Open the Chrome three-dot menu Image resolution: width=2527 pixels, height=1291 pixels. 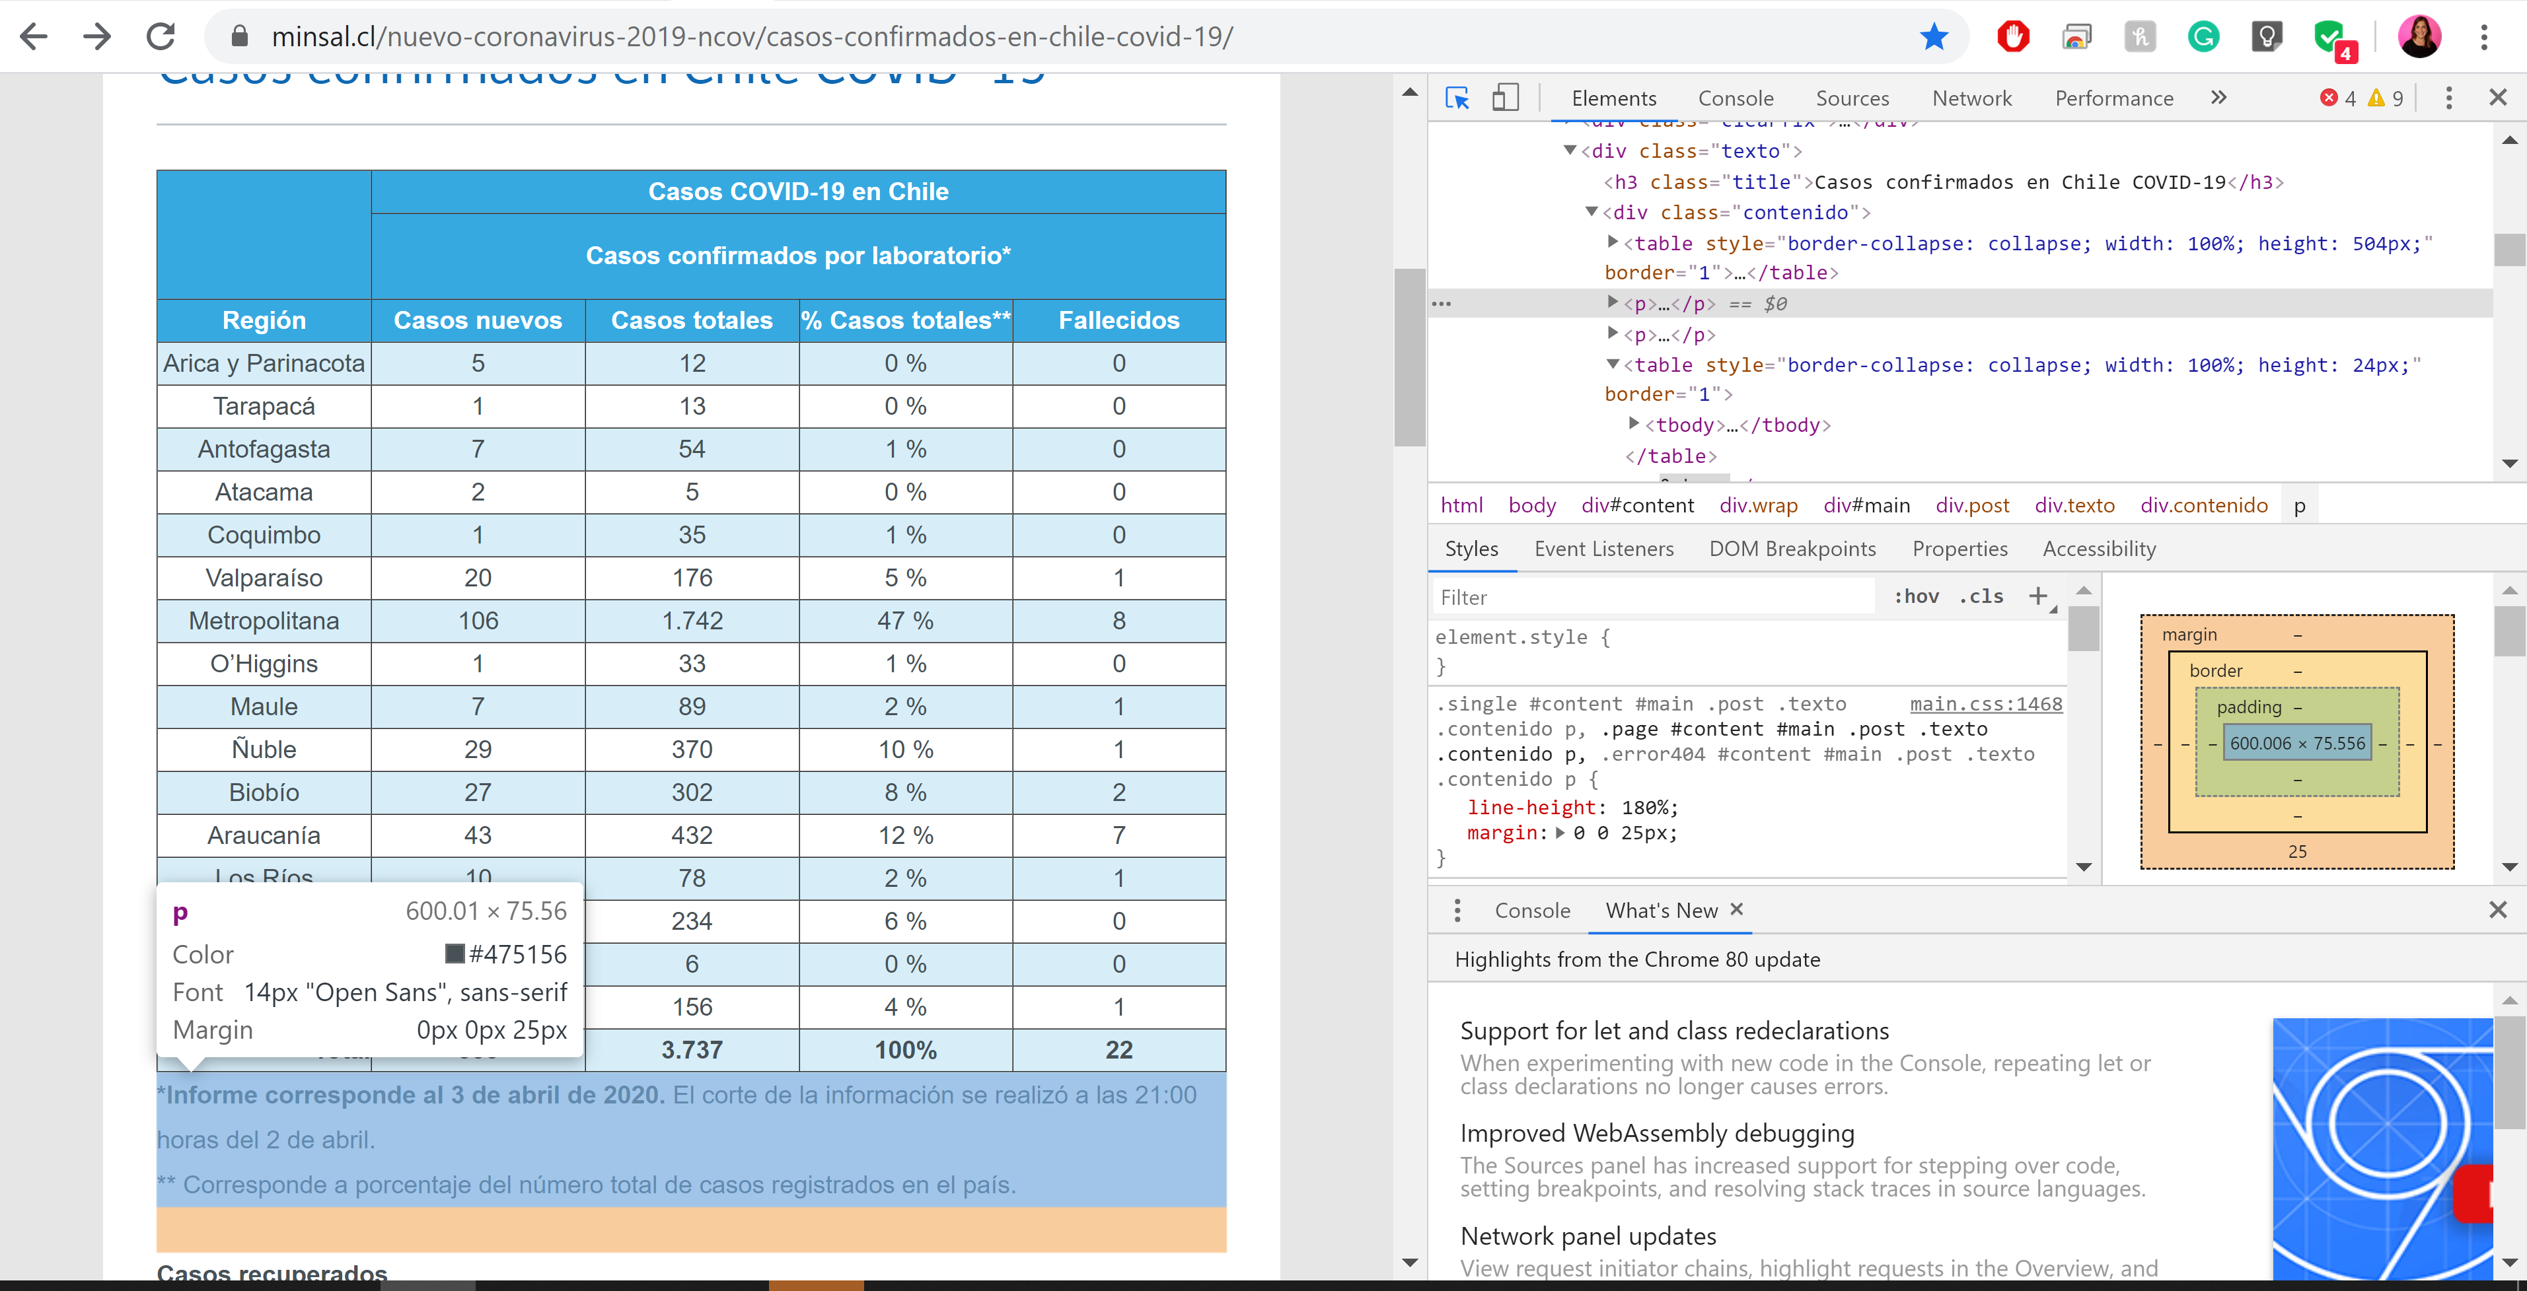coord(2484,37)
